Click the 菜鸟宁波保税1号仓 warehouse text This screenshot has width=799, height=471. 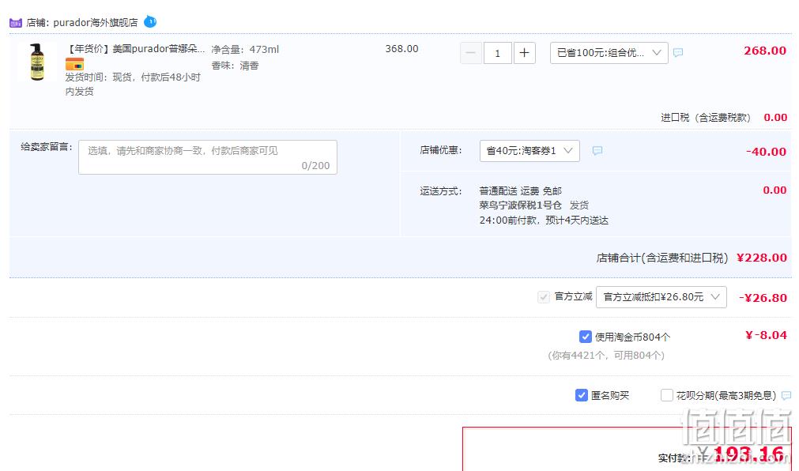point(520,205)
